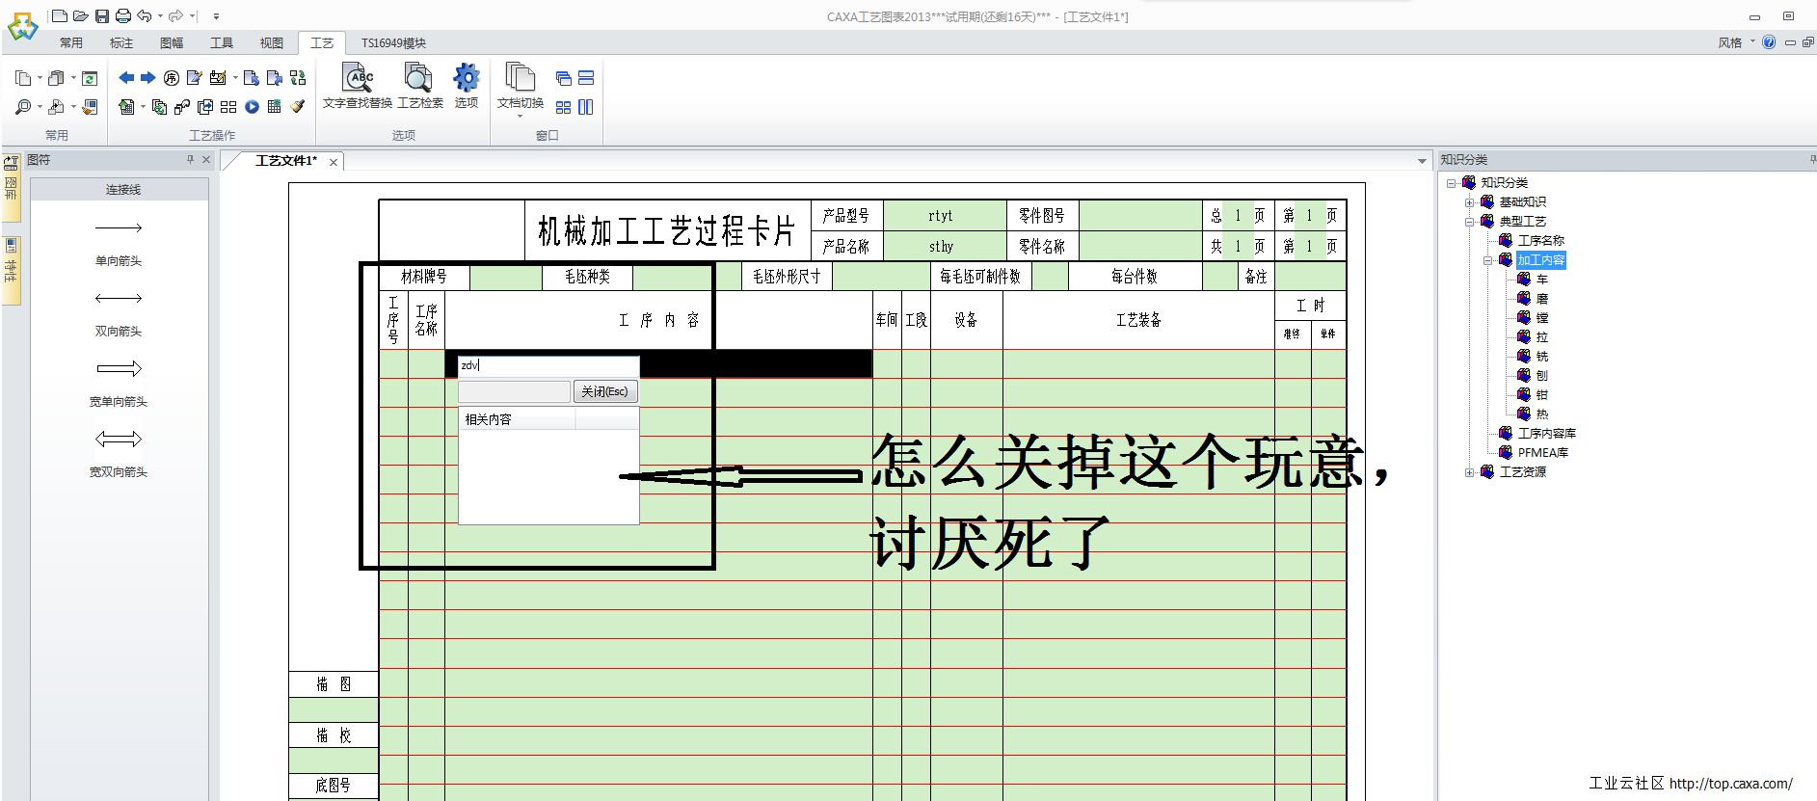Click arrange-icons grid in 窗口 group
Image resolution: width=1817 pixels, height=801 pixels.
click(x=564, y=107)
